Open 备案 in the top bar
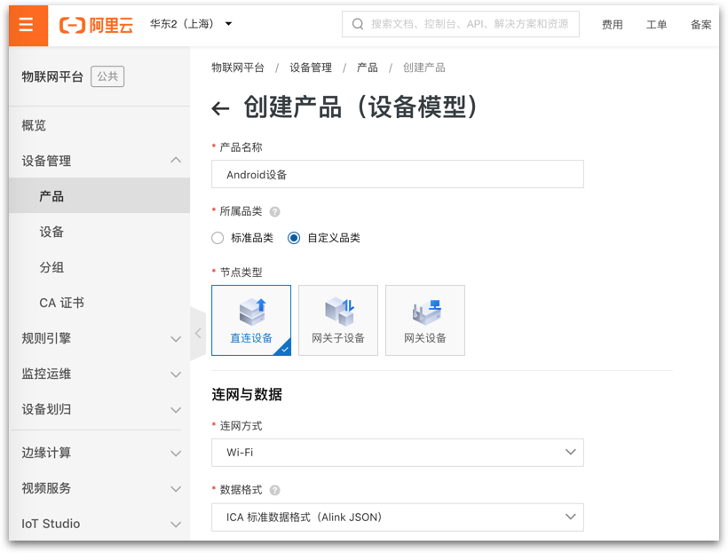This screenshot has width=728, height=553. pos(701,25)
